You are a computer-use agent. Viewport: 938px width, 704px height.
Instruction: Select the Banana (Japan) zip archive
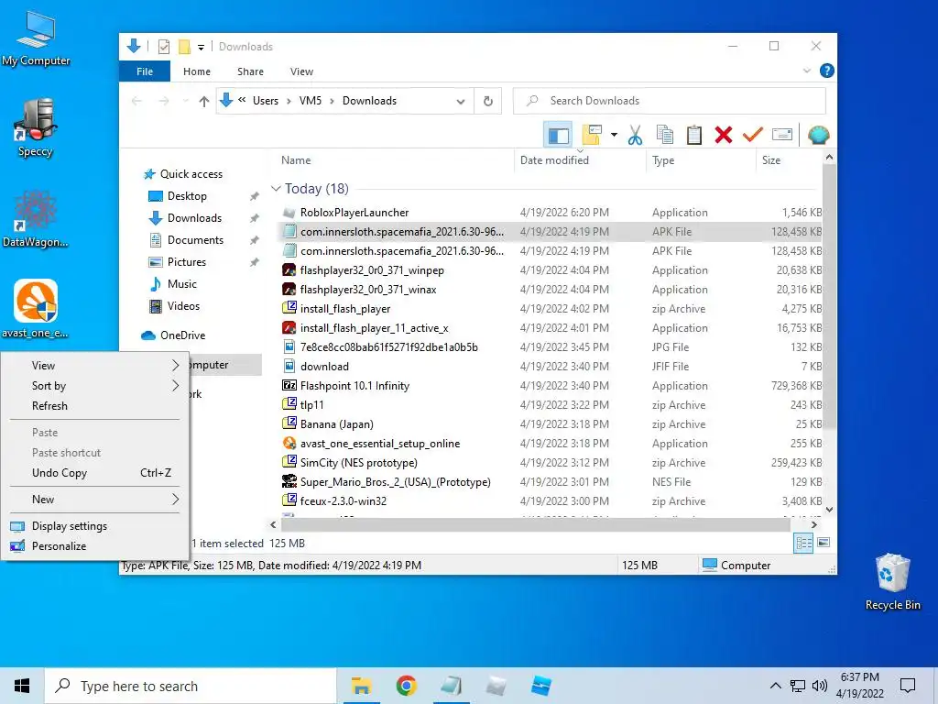pos(336,424)
